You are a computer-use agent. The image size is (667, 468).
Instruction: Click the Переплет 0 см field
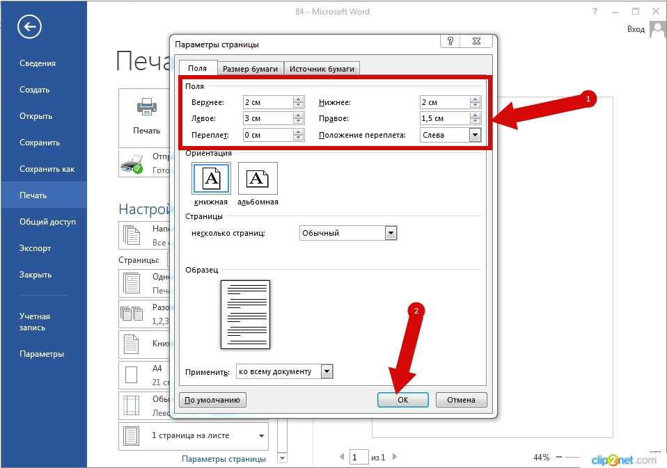(x=268, y=135)
